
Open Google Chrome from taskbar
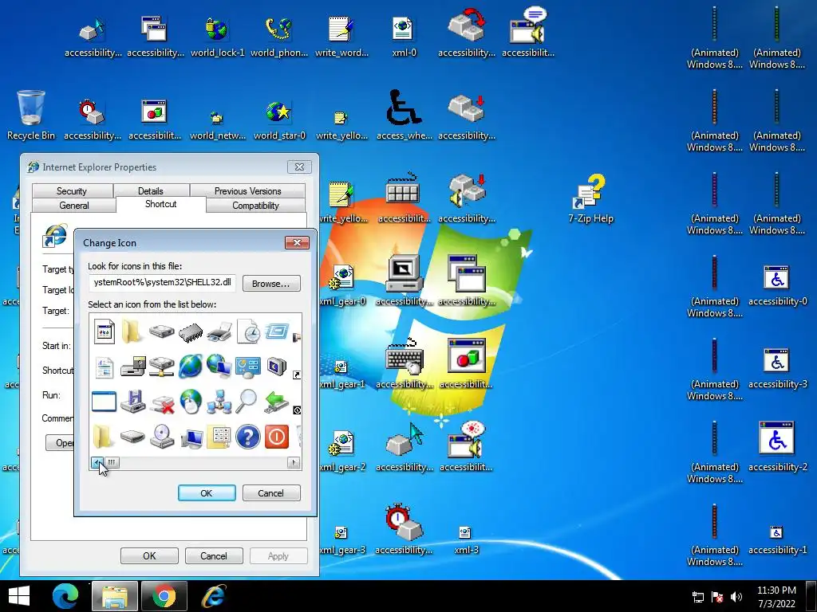(x=164, y=596)
